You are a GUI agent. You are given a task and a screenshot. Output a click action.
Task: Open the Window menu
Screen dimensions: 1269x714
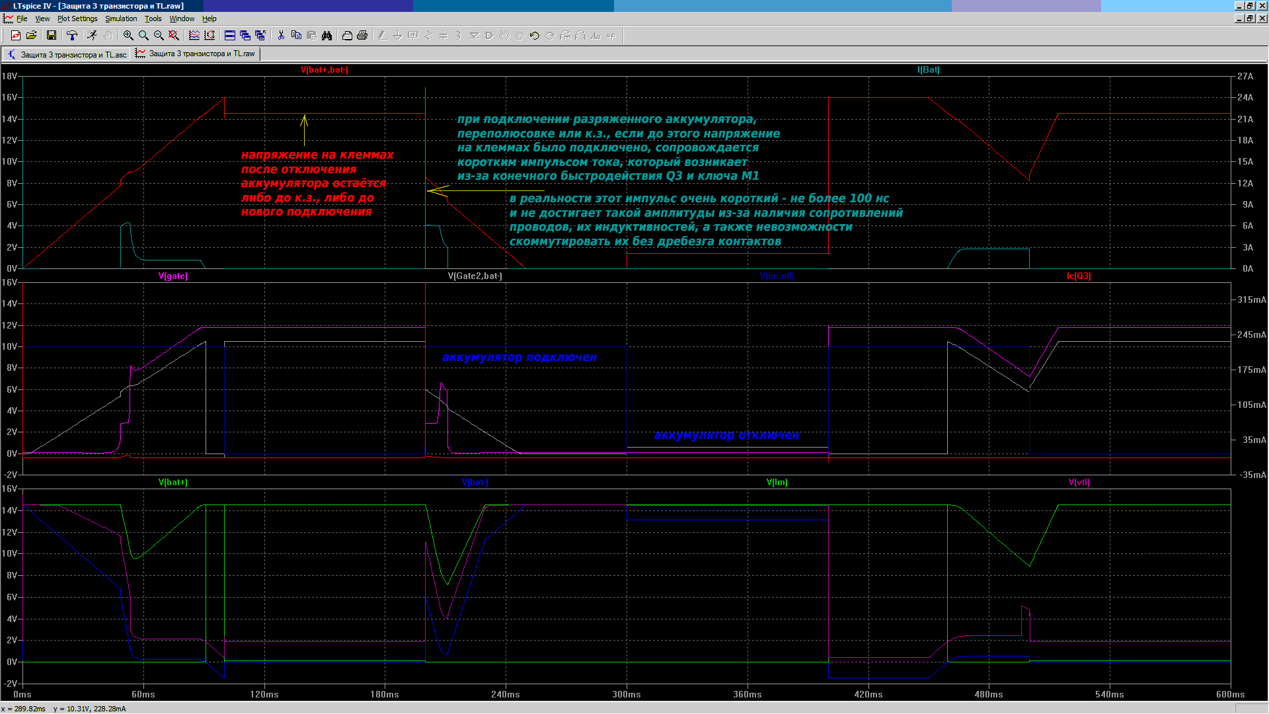(182, 19)
